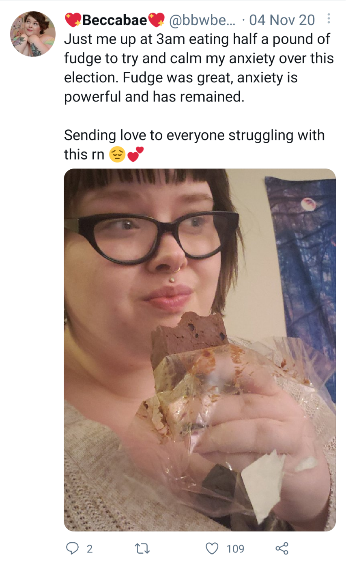The image size is (346, 561).
Task: Tap the two pink hearts emoji
Action: [135, 155]
